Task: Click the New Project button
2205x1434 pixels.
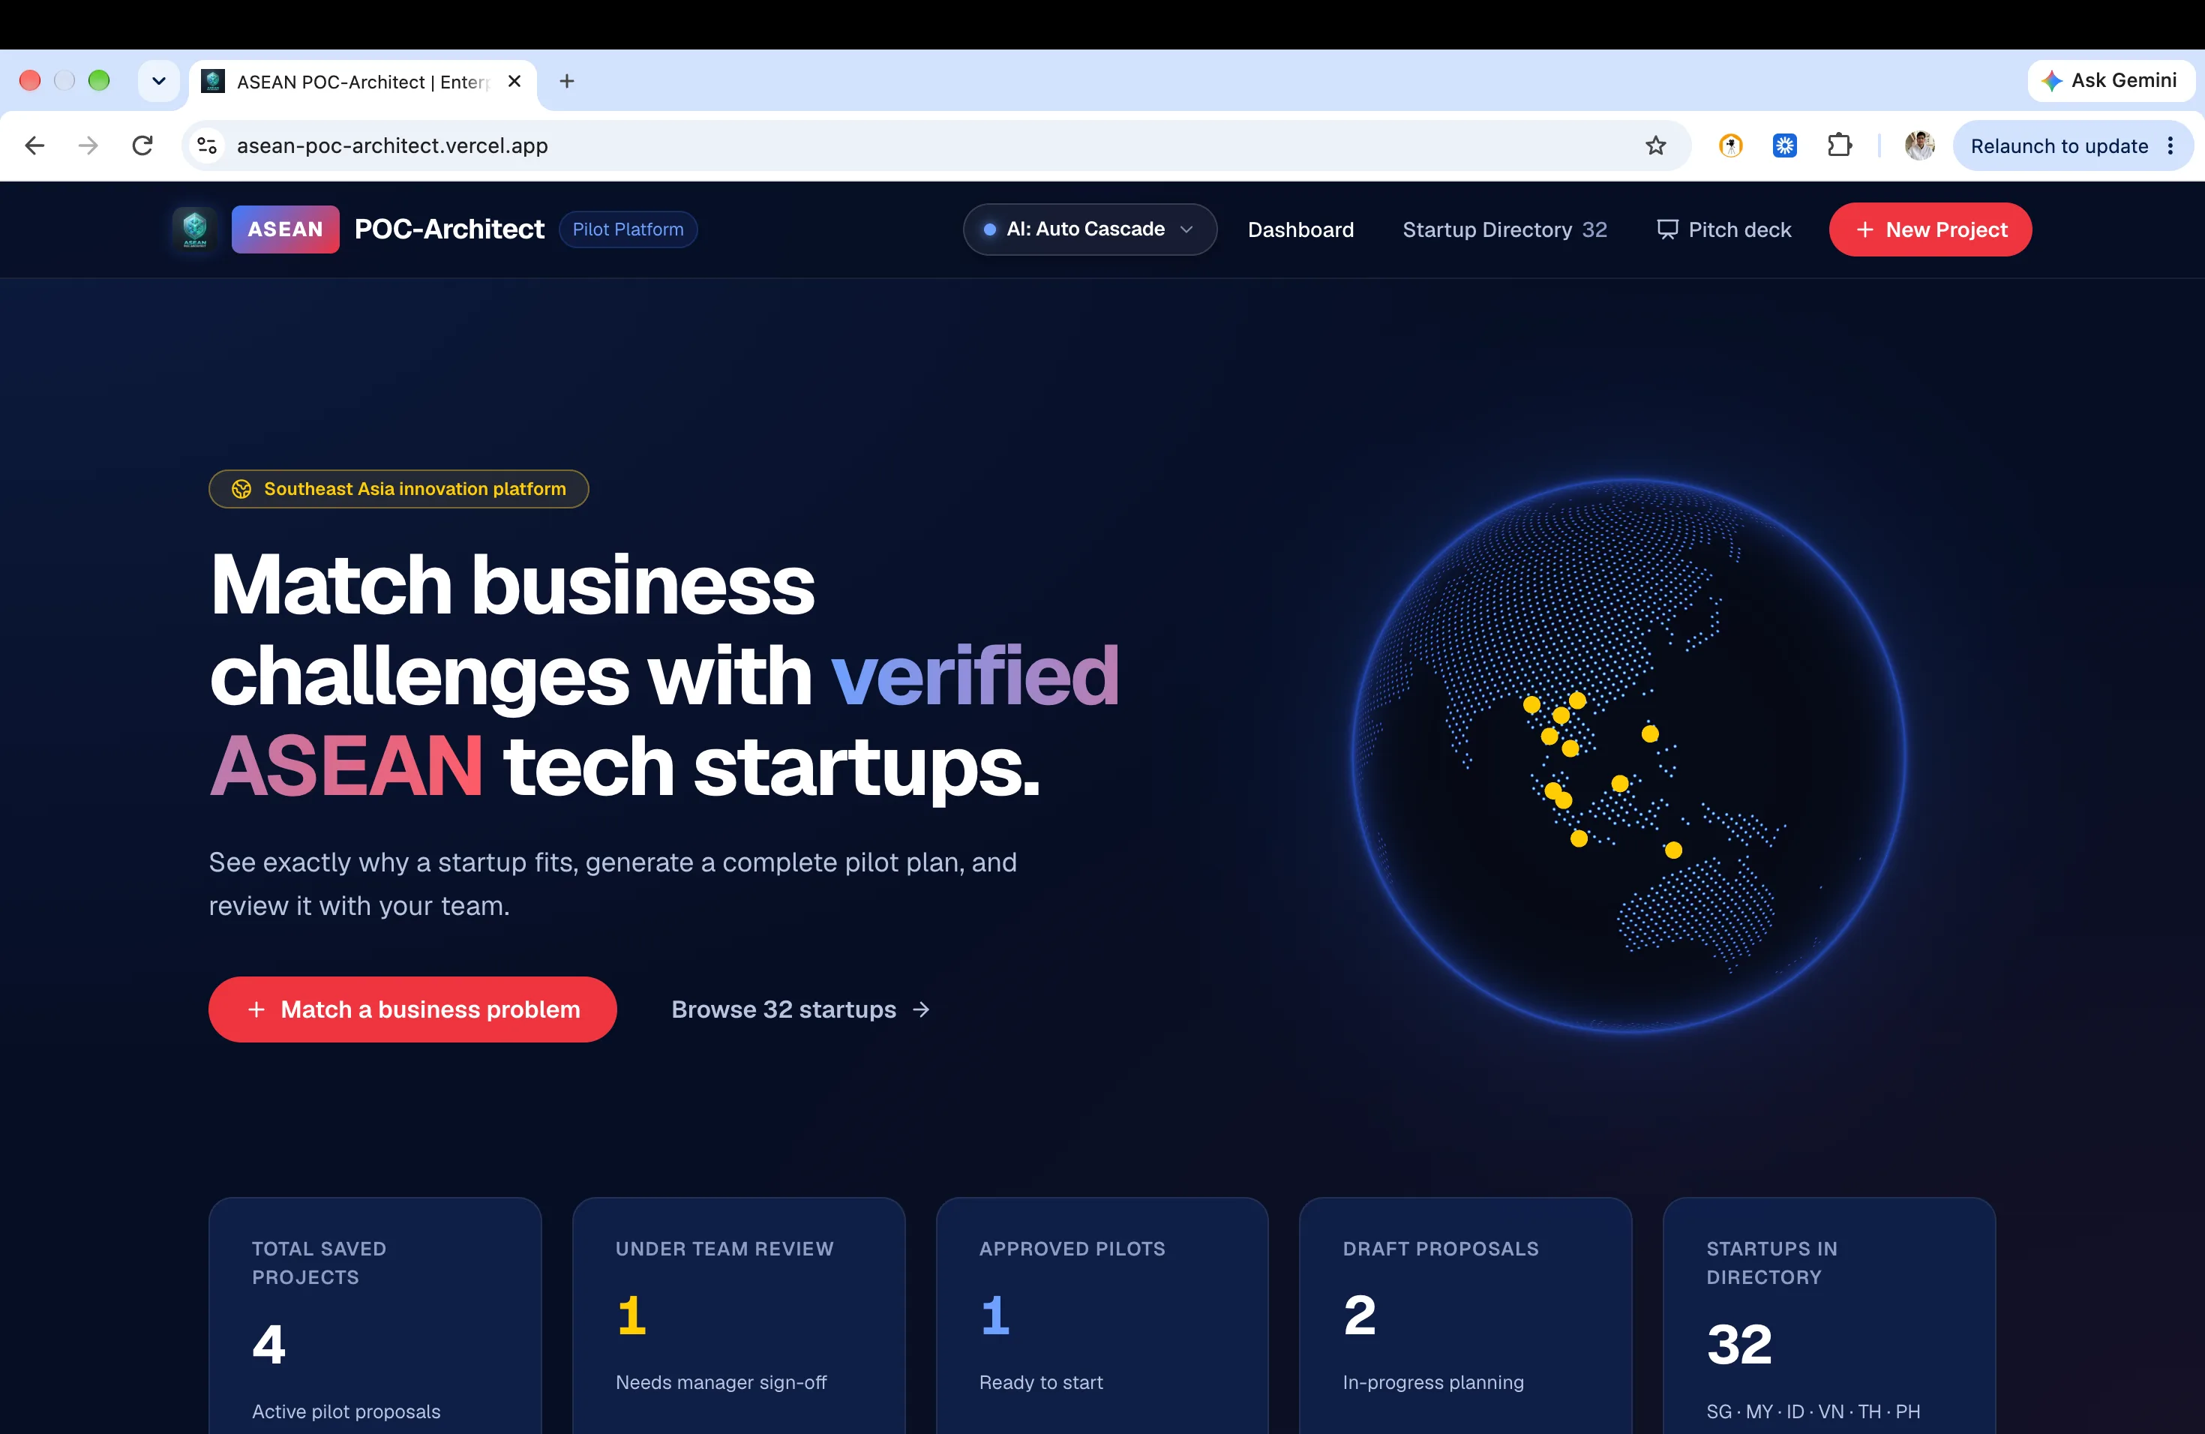Action: pyautogui.click(x=1930, y=229)
